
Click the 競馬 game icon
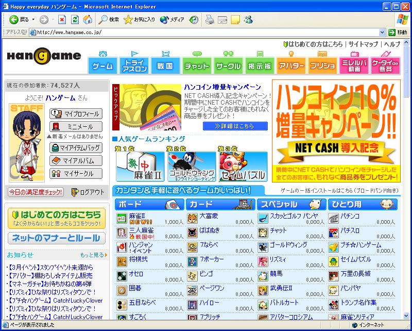[x=263, y=276]
